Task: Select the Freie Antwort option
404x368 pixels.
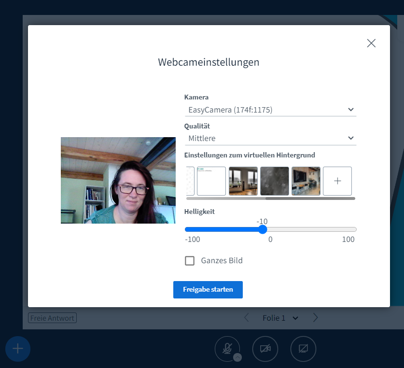Action: pyautogui.click(x=52, y=318)
